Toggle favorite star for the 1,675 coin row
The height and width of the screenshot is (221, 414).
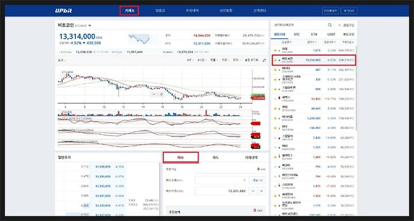tap(275, 51)
